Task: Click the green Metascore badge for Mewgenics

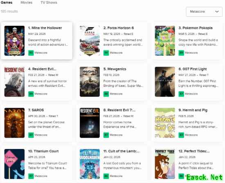Action: [106, 94]
